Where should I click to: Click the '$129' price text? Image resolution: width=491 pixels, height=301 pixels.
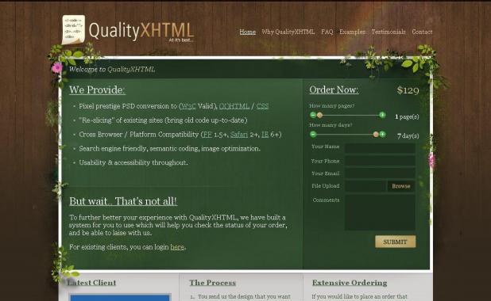click(408, 90)
